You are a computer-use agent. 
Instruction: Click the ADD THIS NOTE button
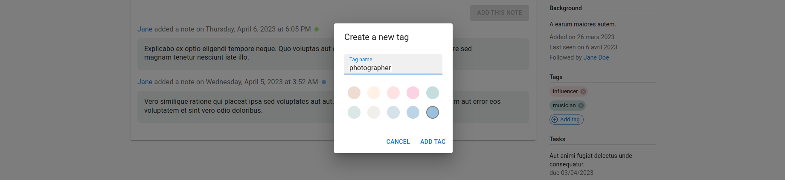pos(499,13)
